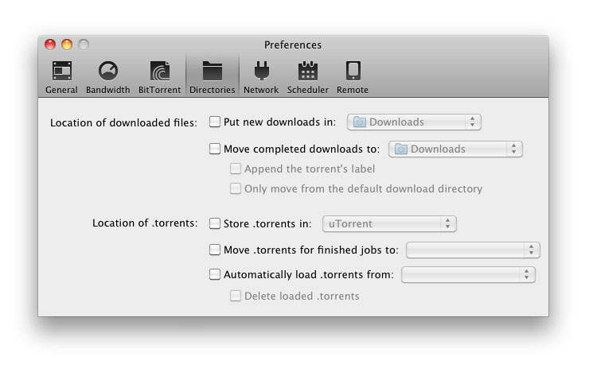Minimize the Preferences window with yellow button
The width and height of the screenshot is (589, 372).
coord(67,45)
